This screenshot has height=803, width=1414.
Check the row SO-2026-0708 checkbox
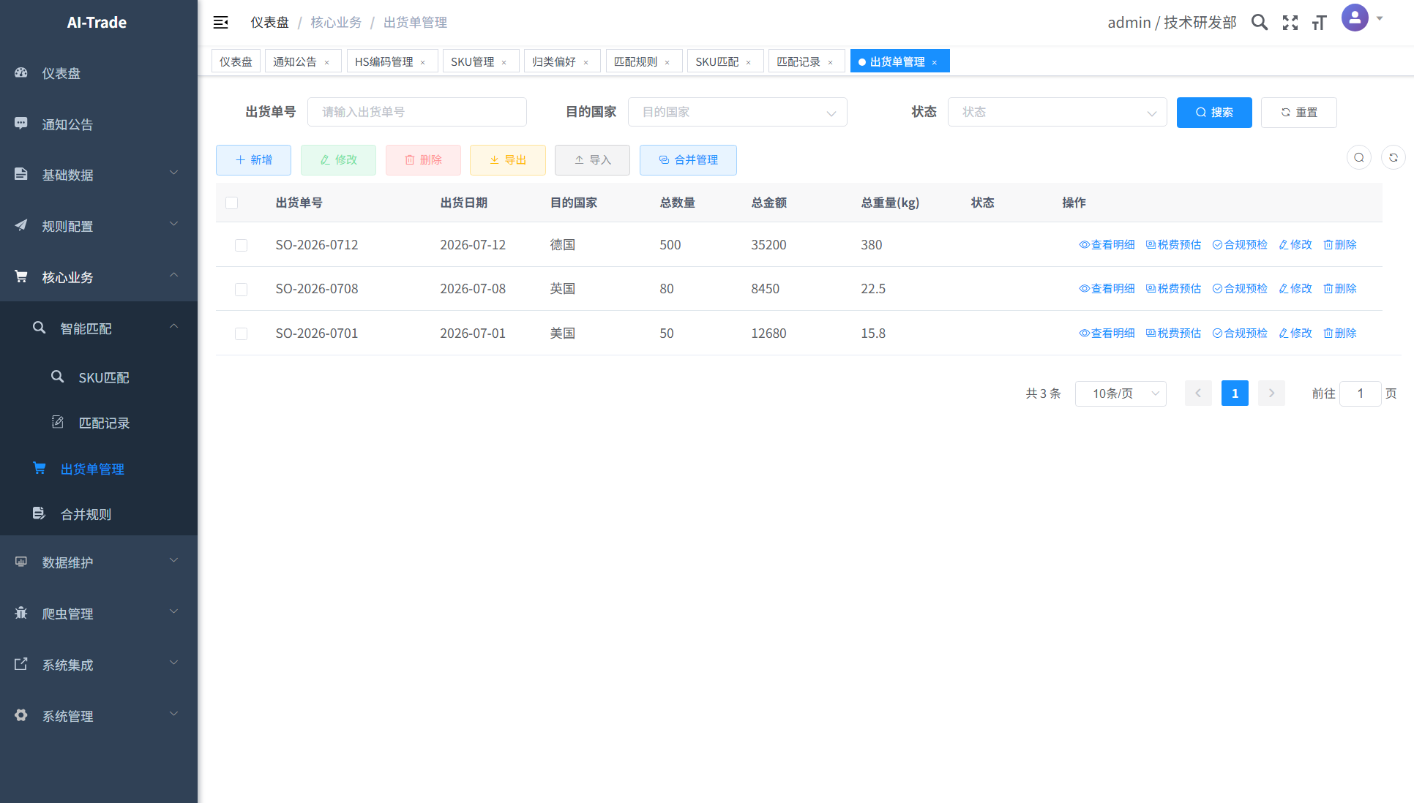[x=241, y=290]
